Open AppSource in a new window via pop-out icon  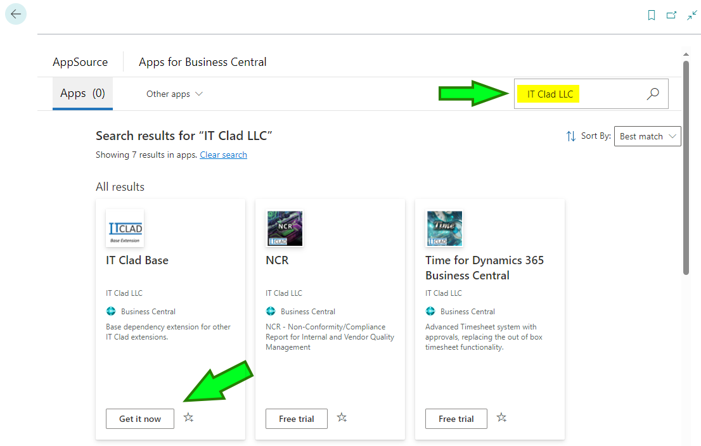[x=671, y=15]
